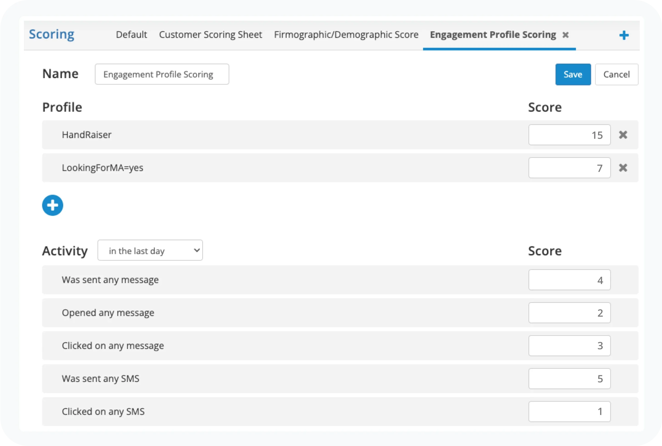Delete the LookingForMA=yes profile row
Image resolution: width=662 pixels, height=446 pixels.
pyautogui.click(x=623, y=168)
